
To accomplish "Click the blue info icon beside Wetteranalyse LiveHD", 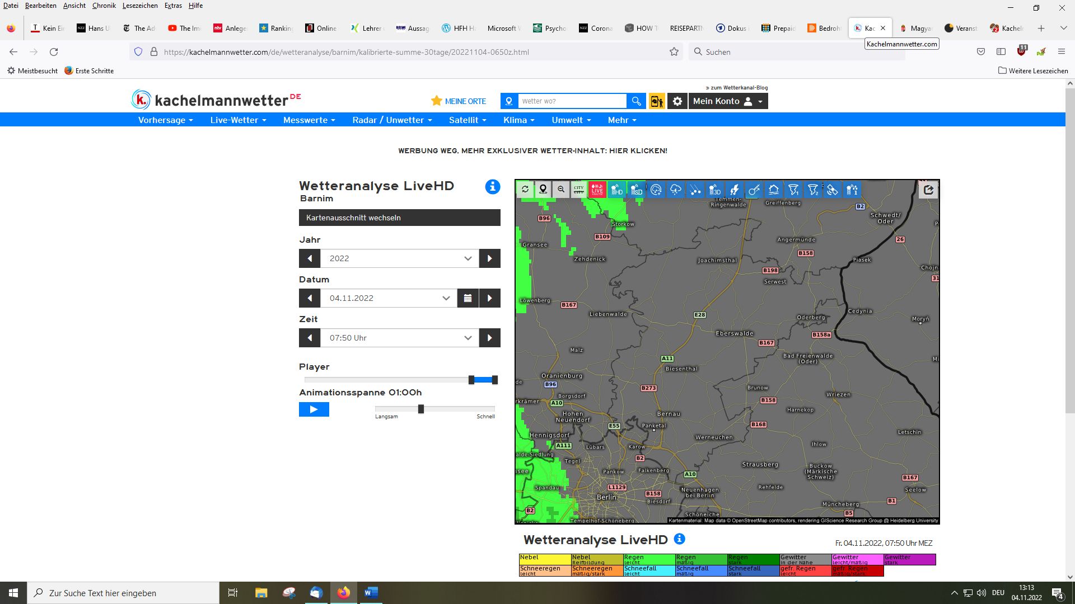I will click(x=492, y=187).
